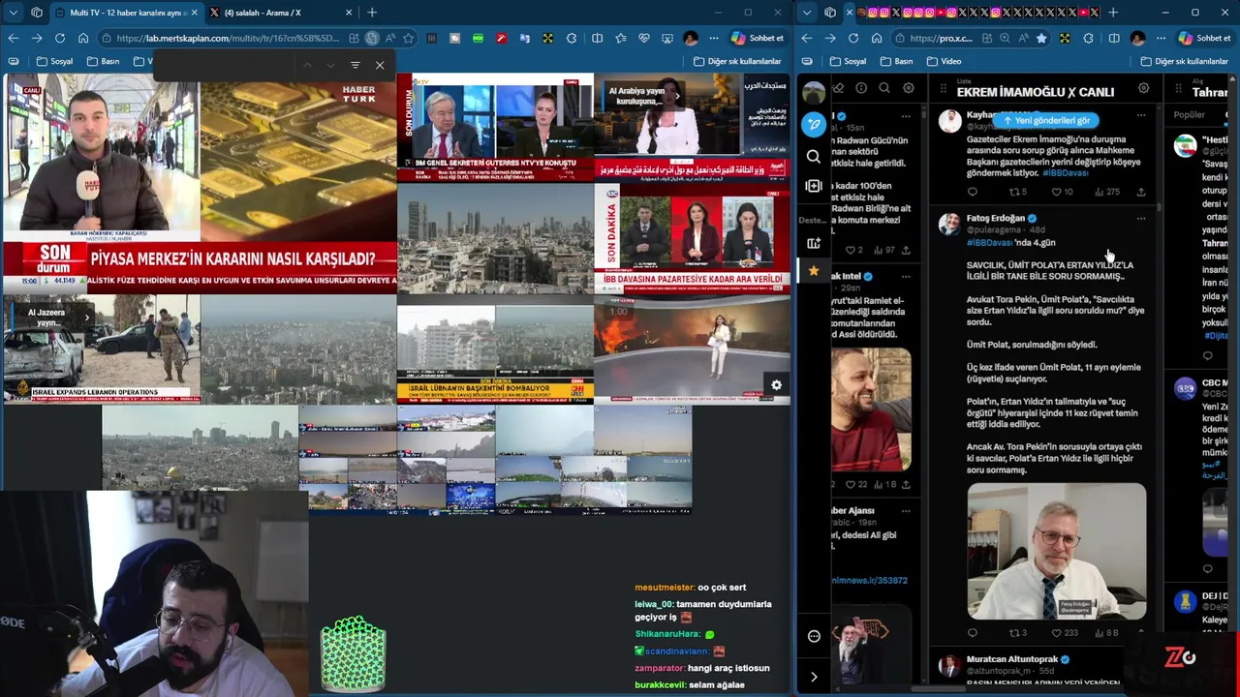The image size is (1240, 697).
Task: Like Kayhan's tweet with 10 likes
Action: coord(1063,192)
